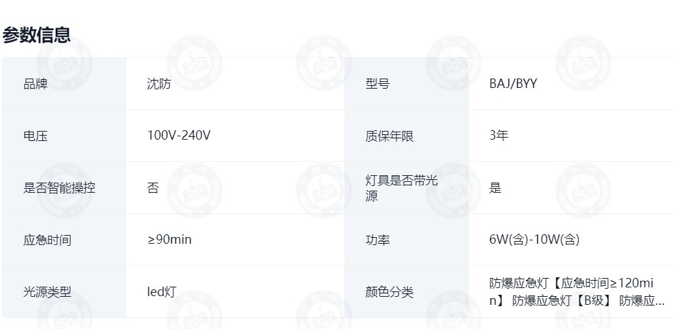Click the 否 value for smart control
The height and width of the screenshot is (329, 673).
pos(152,188)
